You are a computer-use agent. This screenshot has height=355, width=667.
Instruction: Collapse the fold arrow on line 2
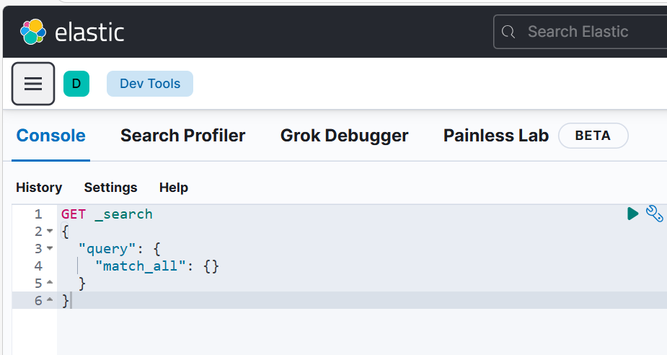50,232
